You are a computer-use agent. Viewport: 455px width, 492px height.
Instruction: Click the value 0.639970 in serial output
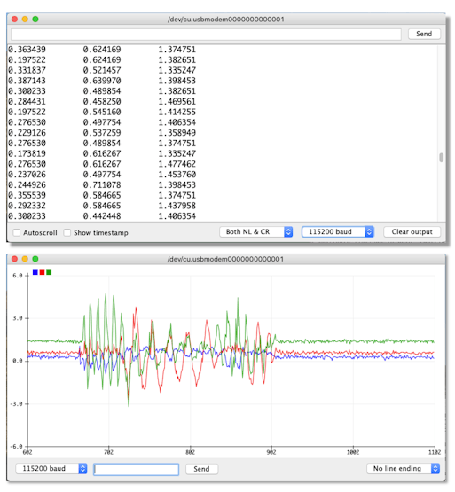(102, 81)
